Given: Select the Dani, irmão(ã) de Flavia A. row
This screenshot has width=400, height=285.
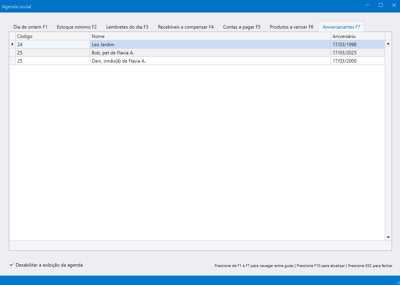Looking at the screenshot, I should (x=210, y=61).
